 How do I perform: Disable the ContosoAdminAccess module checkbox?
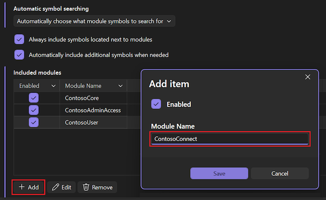click(x=34, y=110)
